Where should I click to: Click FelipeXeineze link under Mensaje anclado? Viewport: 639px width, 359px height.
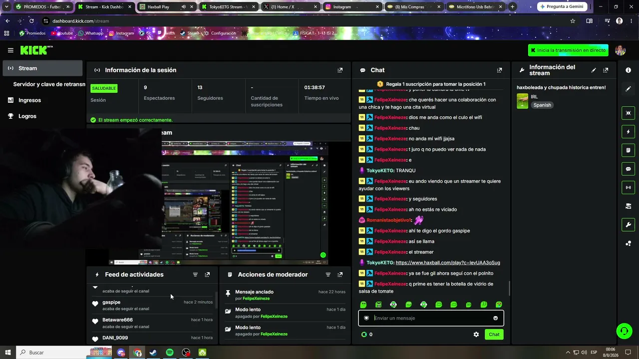coord(256,299)
